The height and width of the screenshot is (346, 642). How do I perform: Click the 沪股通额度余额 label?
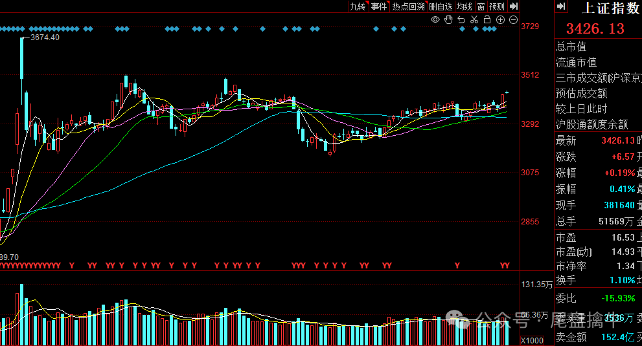pos(591,124)
